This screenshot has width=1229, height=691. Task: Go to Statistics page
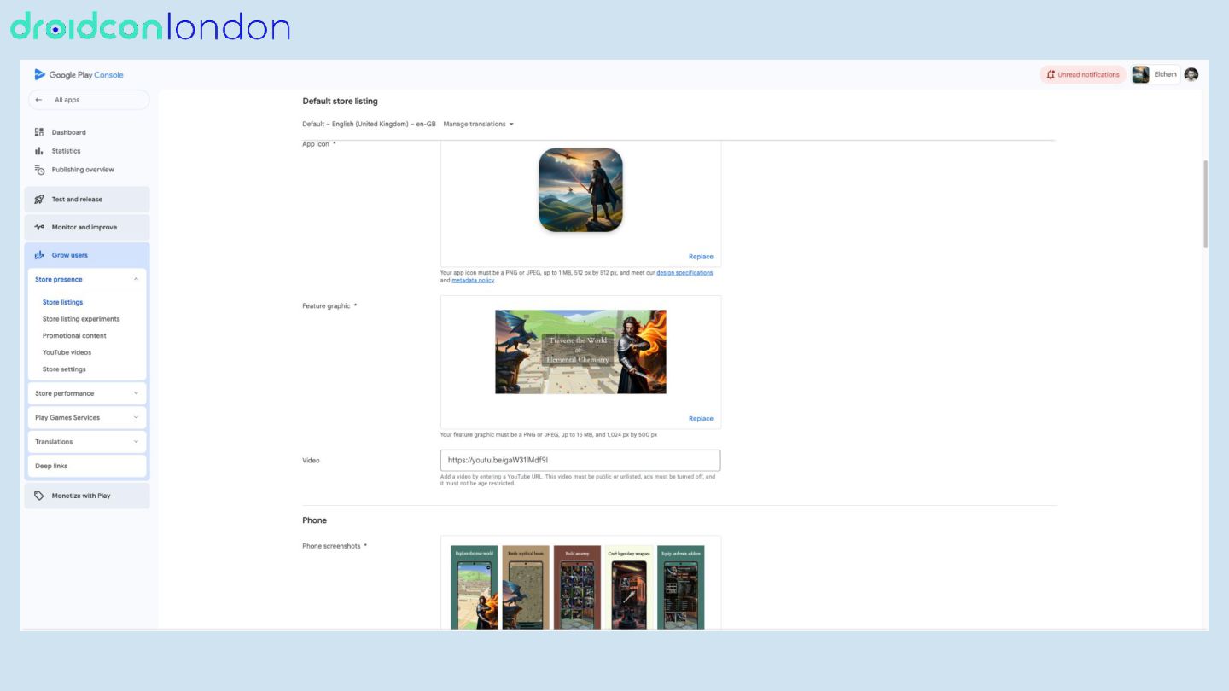point(66,151)
